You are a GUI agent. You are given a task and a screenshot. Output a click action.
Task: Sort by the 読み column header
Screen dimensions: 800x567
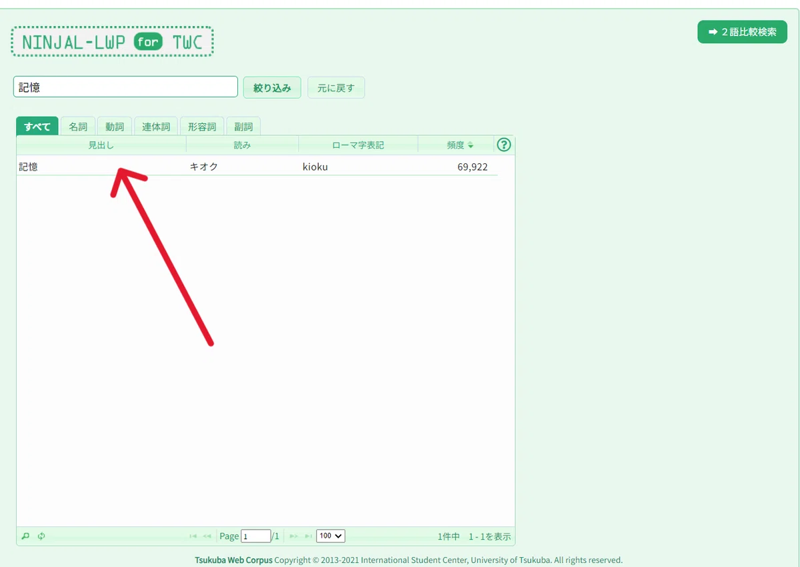click(243, 145)
